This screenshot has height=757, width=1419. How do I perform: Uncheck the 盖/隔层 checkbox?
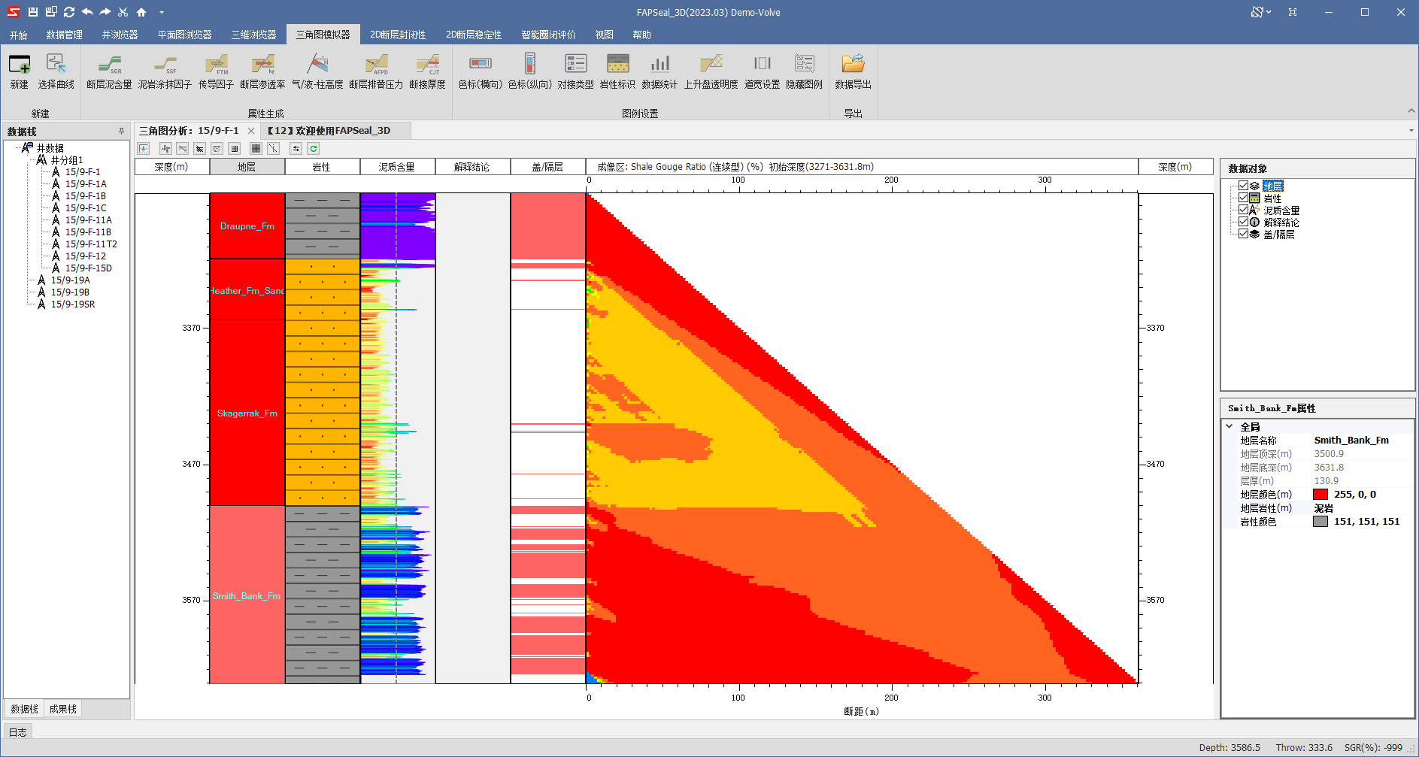coord(1243,234)
